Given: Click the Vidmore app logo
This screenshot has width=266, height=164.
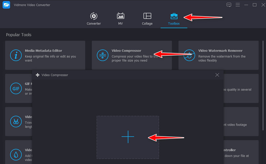Looking at the screenshot, I should click(6, 5).
